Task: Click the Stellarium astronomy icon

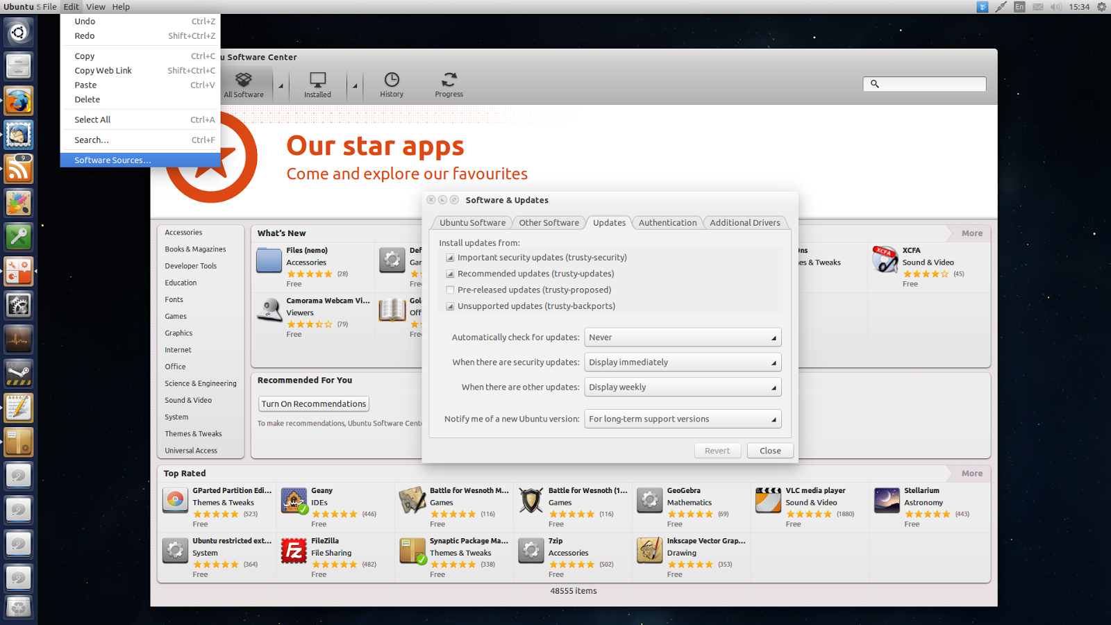Action: click(887, 500)
